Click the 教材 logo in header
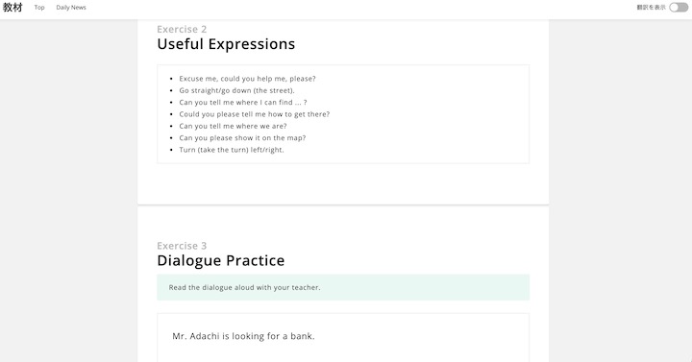The height and width of the screenshot is (362, 692). (12, 8)
